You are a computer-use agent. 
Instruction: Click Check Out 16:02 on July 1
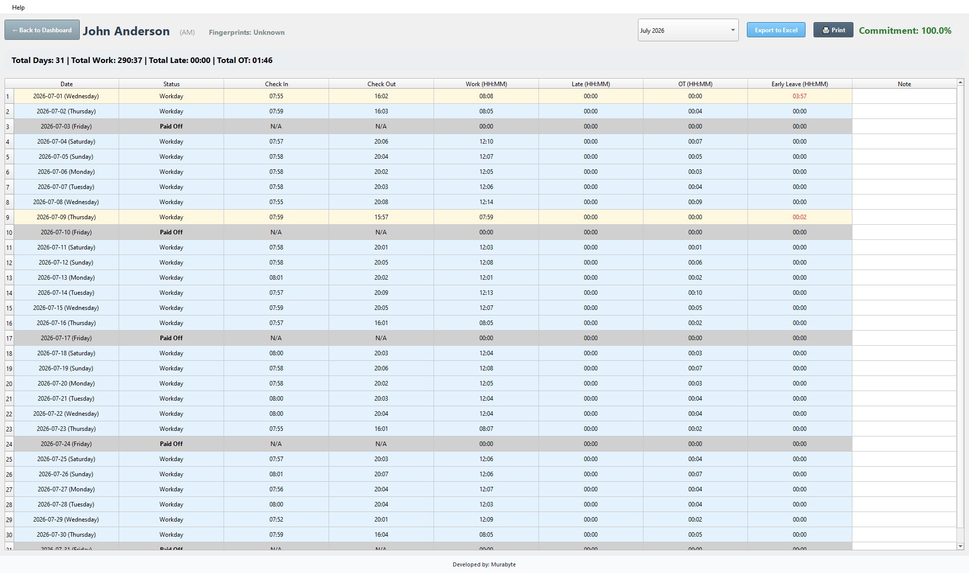tap(381, 96)
